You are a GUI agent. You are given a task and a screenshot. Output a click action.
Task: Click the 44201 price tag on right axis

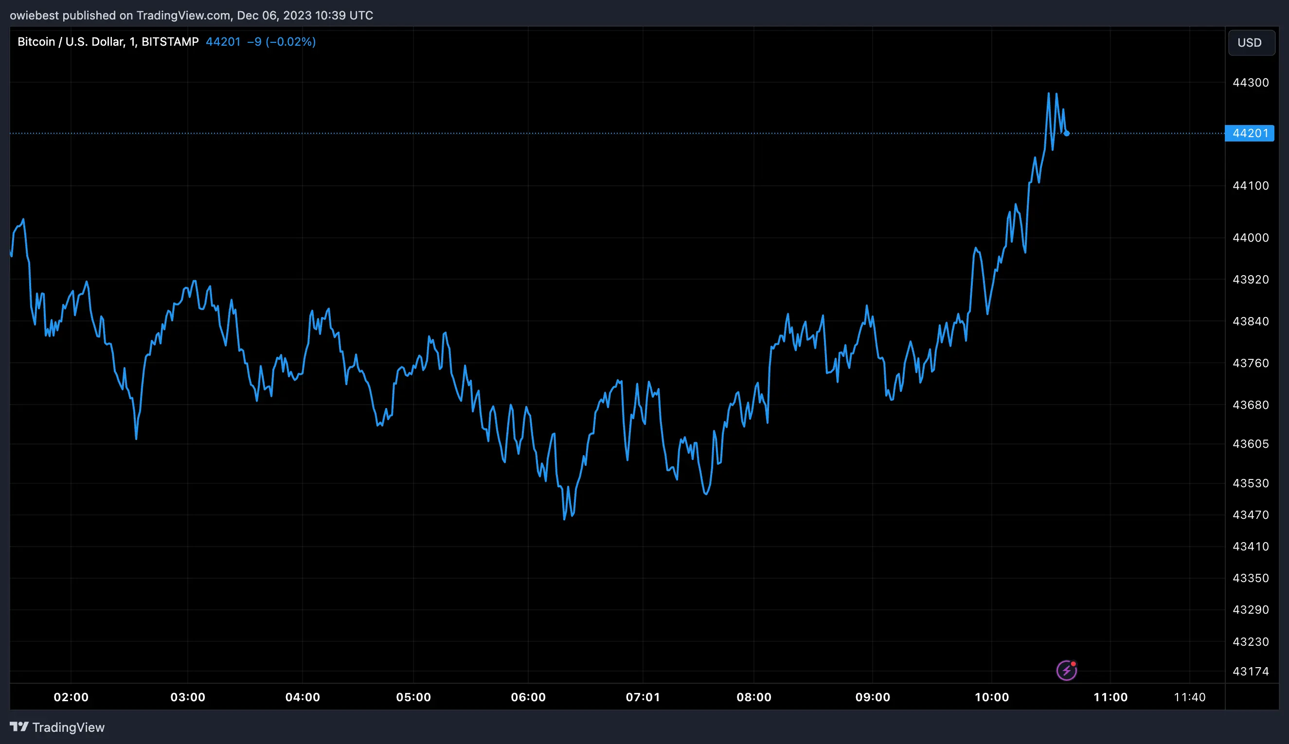click(x=1251, y=133)
